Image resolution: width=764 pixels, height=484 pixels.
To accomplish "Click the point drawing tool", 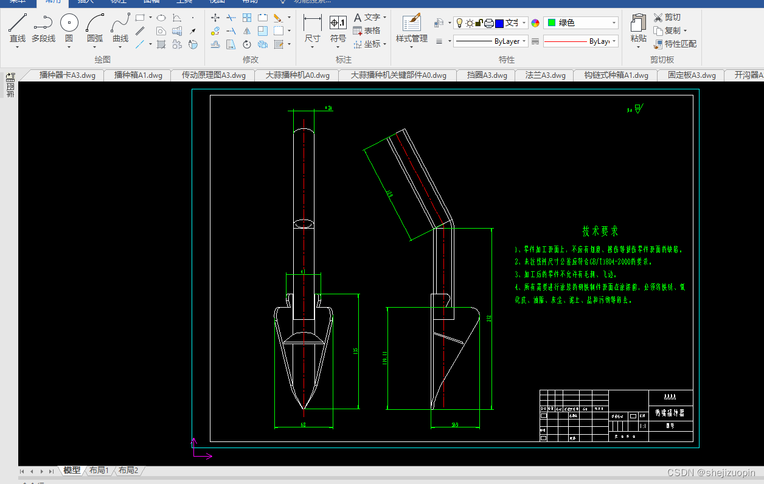I will point(193,18).
